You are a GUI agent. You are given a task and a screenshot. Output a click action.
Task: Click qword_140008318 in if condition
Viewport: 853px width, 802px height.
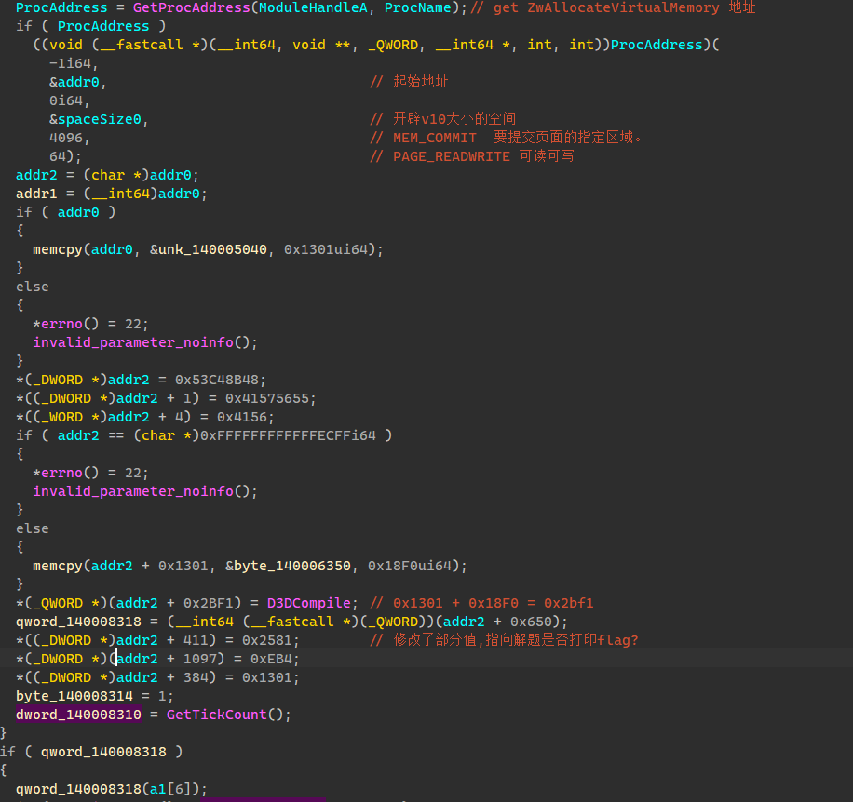pyautogui.click(x=103, y=752)
